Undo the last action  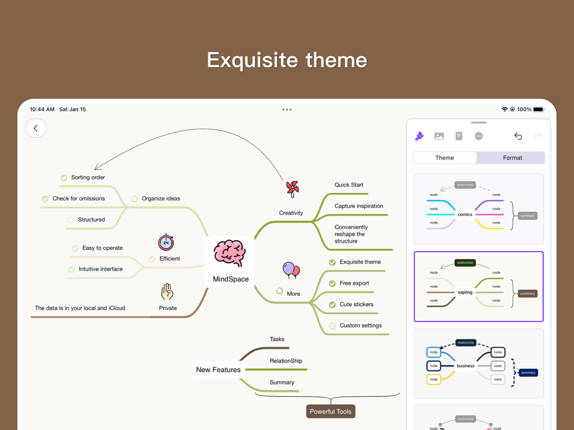coord(518,136)
